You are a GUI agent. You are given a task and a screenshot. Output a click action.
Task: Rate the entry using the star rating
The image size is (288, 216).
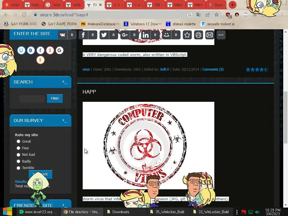257,70
